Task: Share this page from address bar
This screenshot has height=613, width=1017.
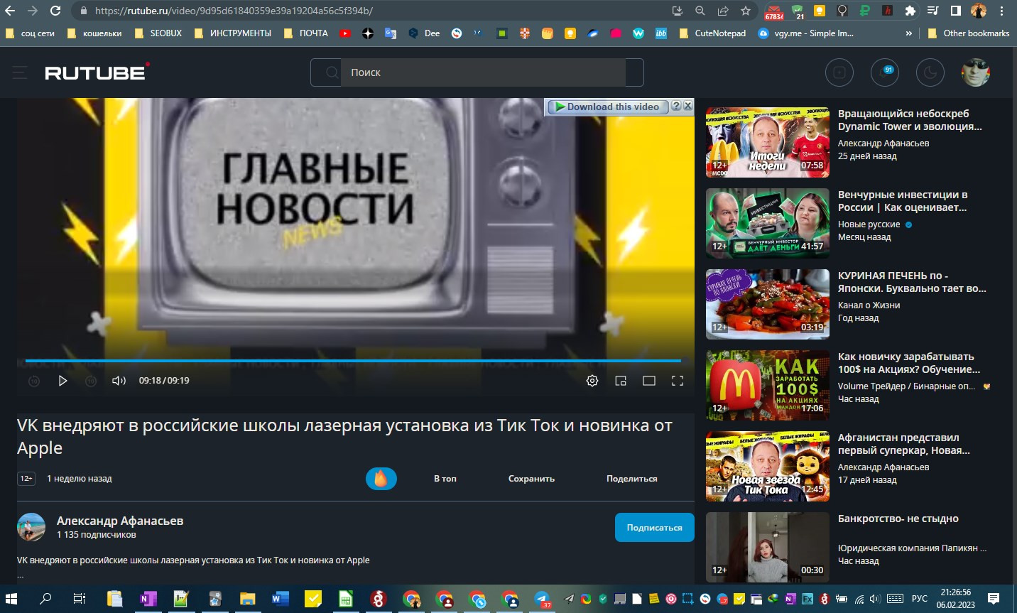Action: point(723,11)
